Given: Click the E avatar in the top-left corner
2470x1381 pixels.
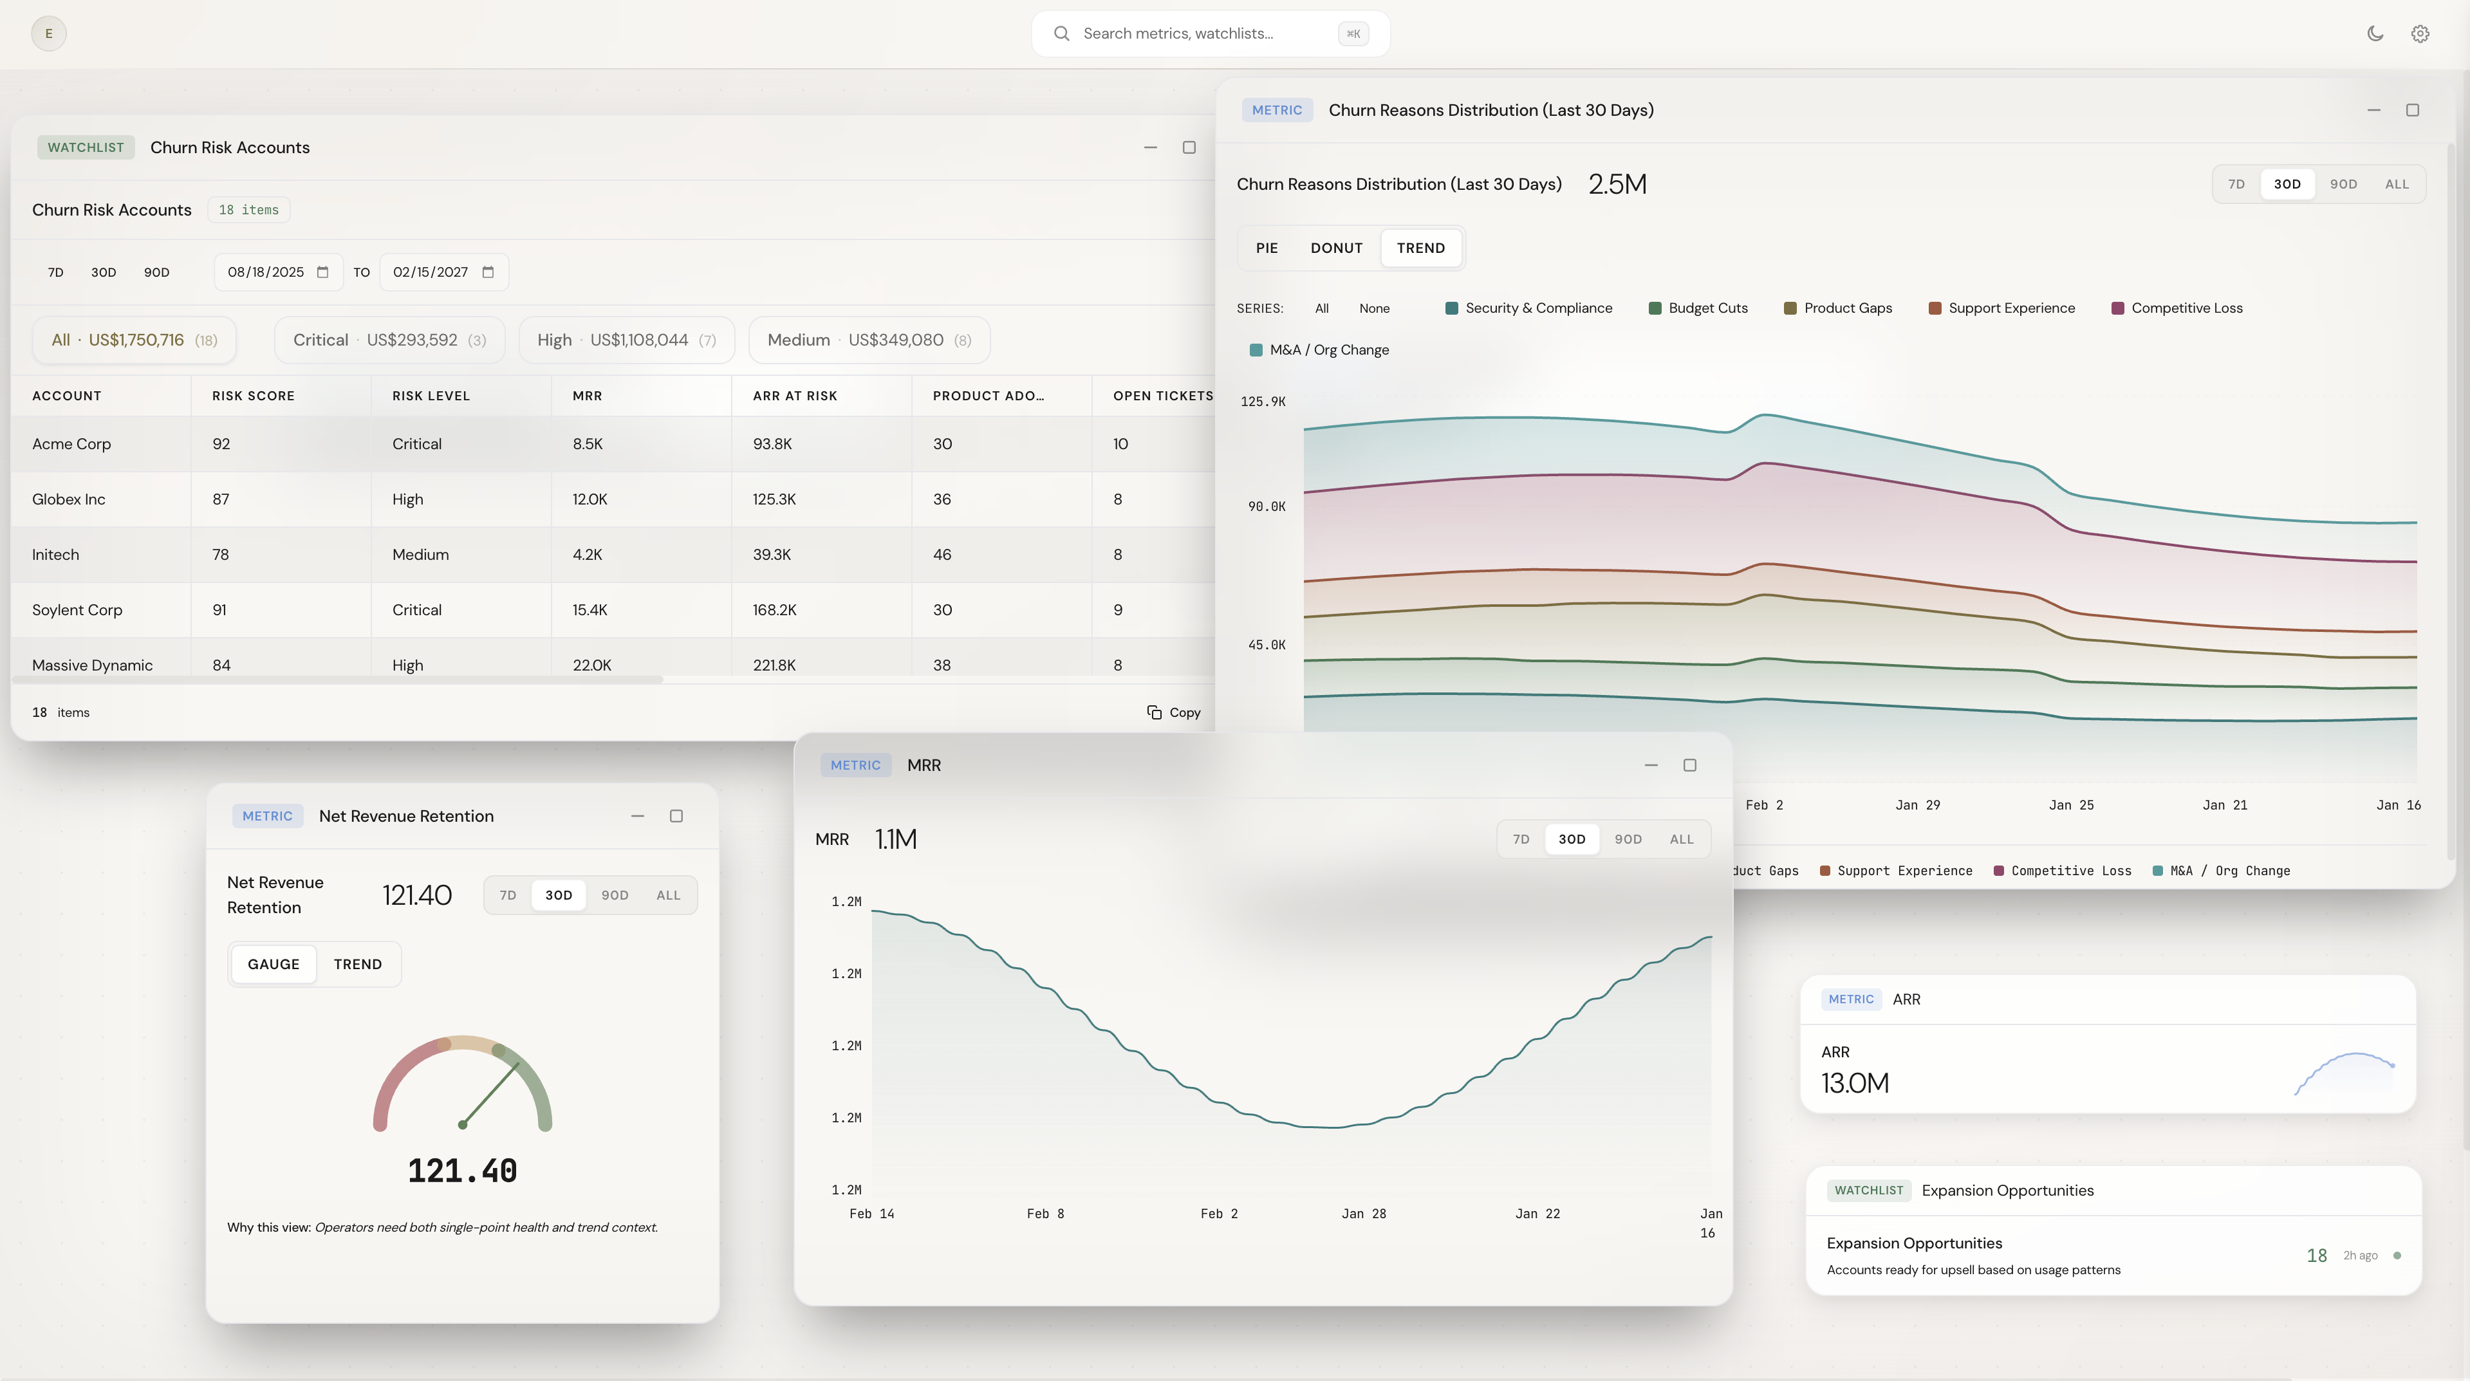Looking at the screenshot, I should (x=48, y=33).
